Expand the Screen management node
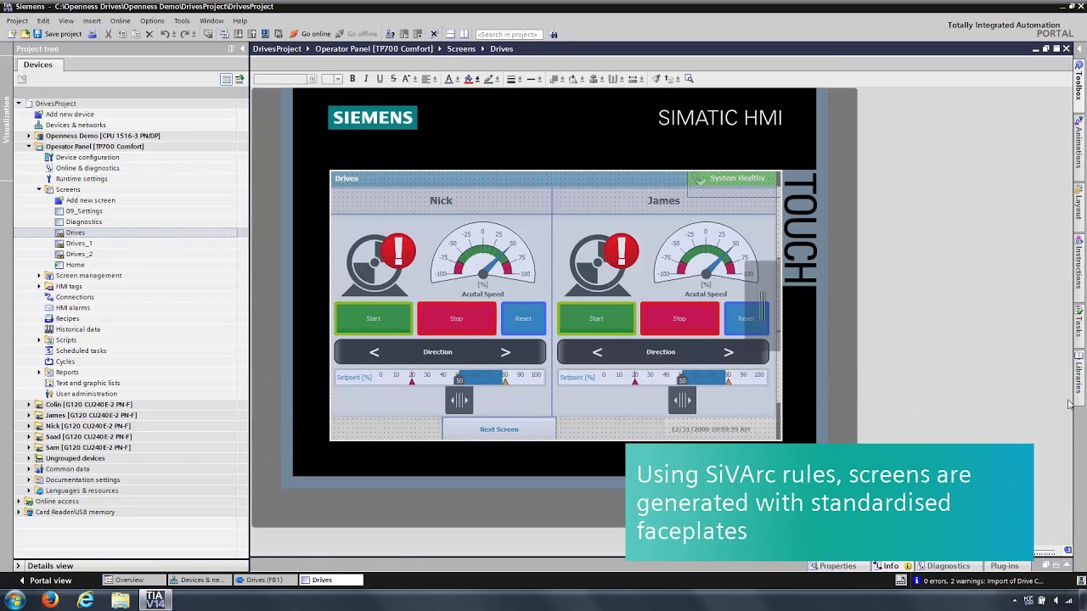This screenshot has width=1087, height=611. pos(38,275)
